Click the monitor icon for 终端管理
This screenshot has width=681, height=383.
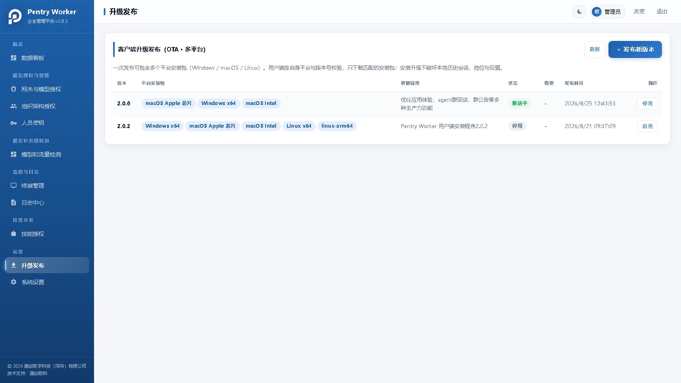pyautogui.click(x=13, y=186)
